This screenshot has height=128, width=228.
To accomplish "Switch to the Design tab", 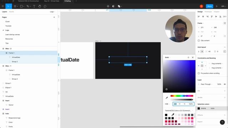I will (200, 12).
